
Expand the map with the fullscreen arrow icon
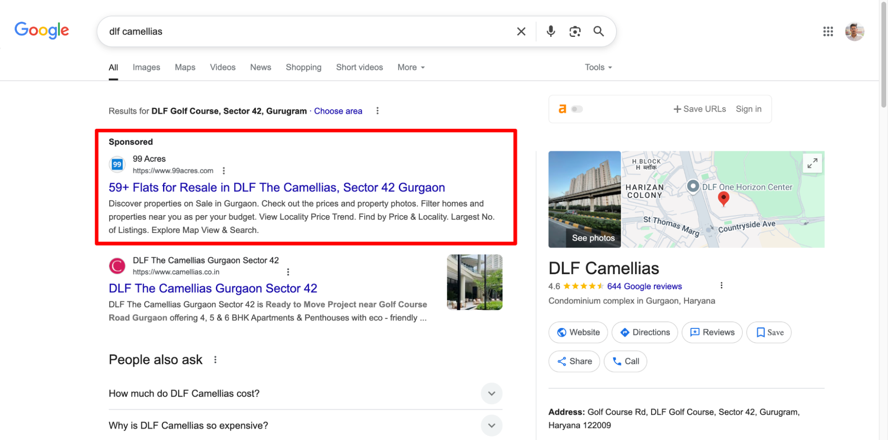coord(812,164)
